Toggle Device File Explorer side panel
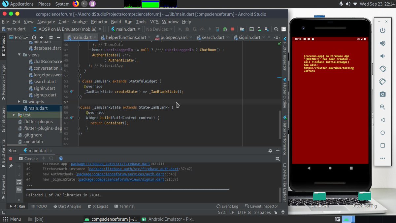This screenshot has width=396, height=223. (284, 182)
